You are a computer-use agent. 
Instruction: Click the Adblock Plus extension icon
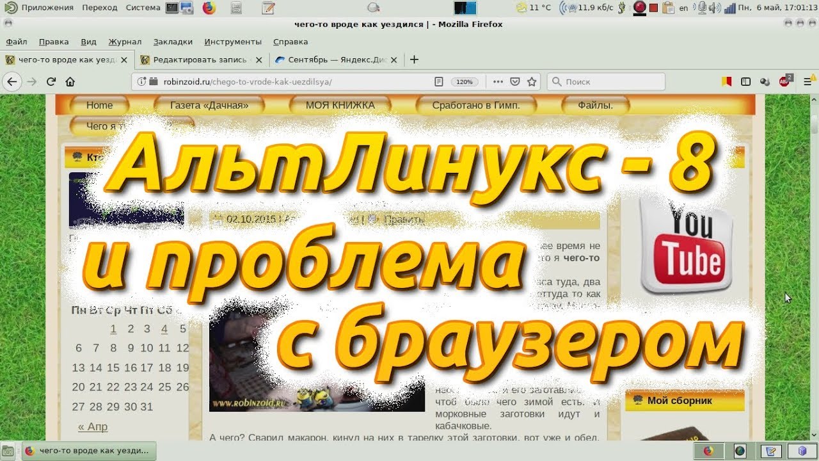[x=785, y=81]
